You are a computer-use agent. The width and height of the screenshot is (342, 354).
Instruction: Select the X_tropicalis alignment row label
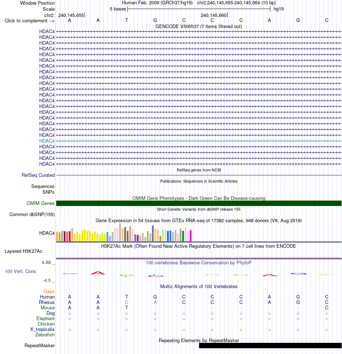(42, 330)
